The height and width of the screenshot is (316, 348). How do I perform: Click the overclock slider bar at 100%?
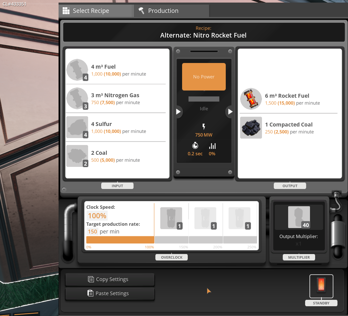pyautogui.click(x=120, y=240)
